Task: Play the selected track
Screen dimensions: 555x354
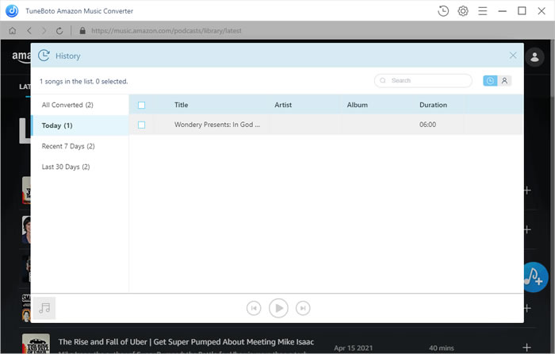Action: 278,308
